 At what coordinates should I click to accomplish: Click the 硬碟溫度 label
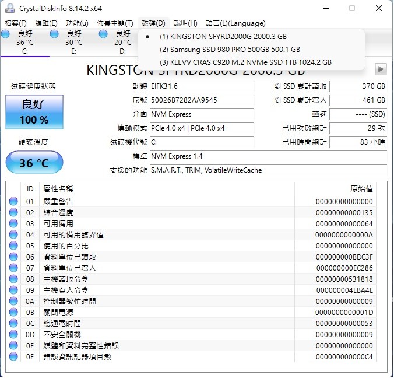[33, 142]
